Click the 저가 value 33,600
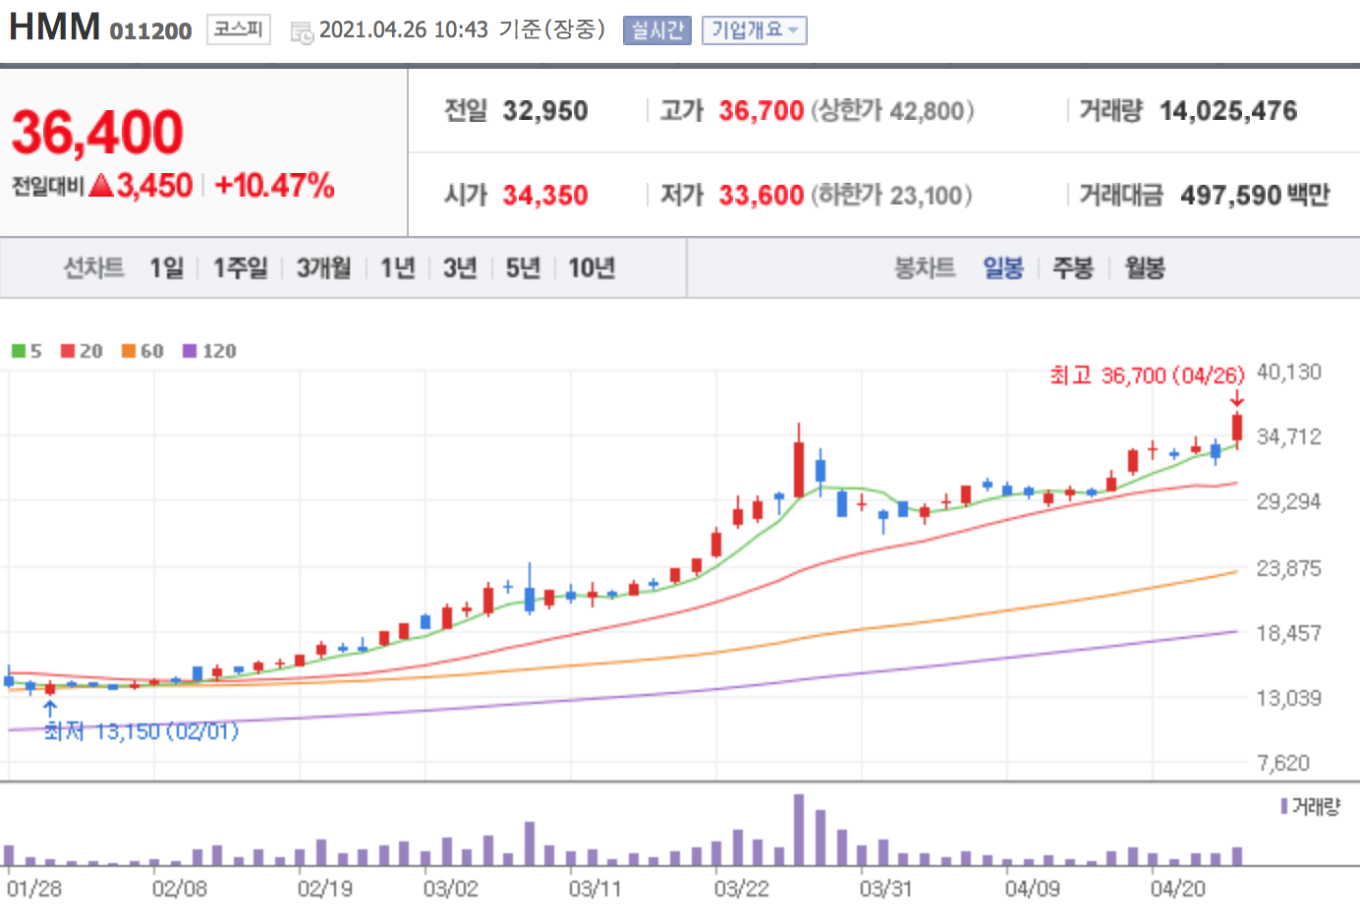Image resolution: width=1360 pixels, height=922 pixels. point(762,196)
